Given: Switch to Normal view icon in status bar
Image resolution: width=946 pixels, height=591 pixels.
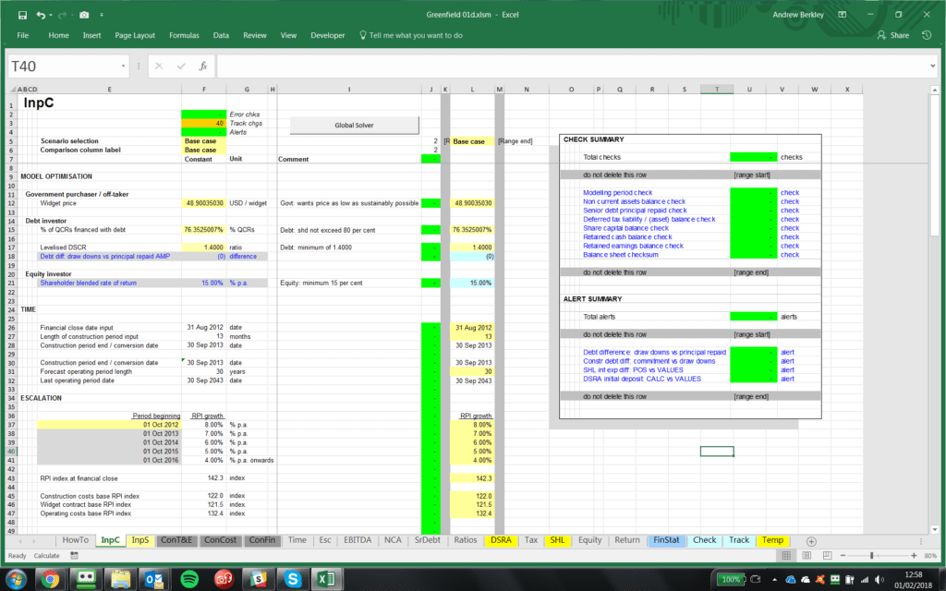Looking at the screenshot, I should tap(786, 555).
